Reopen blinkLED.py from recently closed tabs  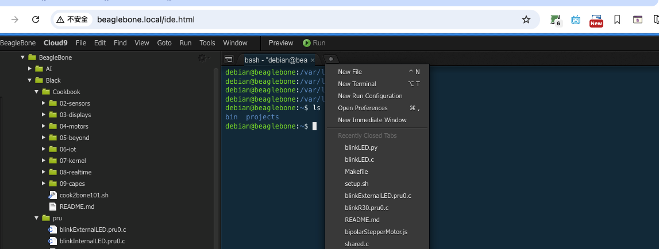tap(377, 147)
